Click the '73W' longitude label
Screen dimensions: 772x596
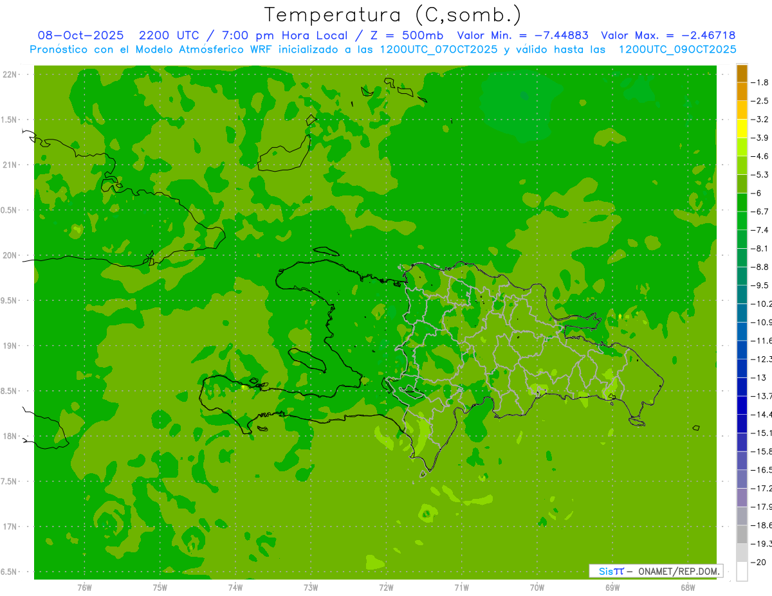311,588
